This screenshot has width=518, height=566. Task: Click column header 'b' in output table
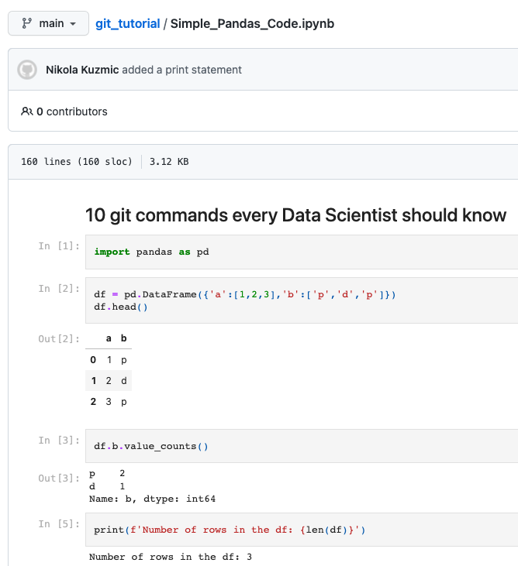click(x=123, y=339)
